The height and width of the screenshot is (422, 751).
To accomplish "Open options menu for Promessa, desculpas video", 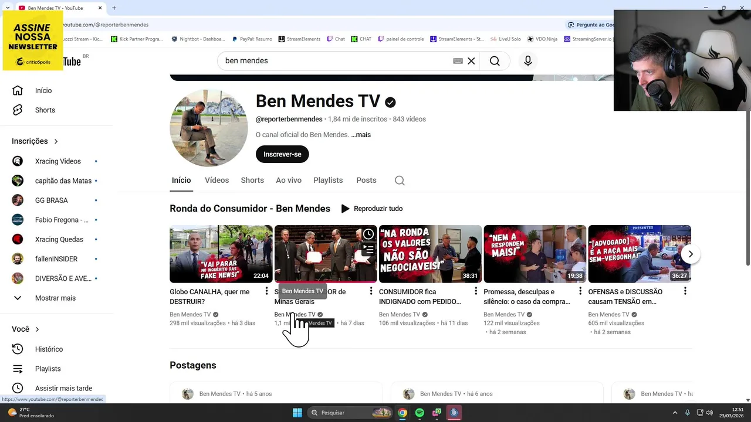I will pyautogui.click(x=580, y=291).
